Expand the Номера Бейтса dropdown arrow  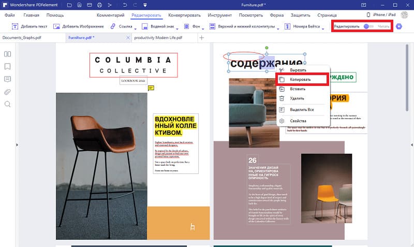pyautogui.click(x=323, y=28)
